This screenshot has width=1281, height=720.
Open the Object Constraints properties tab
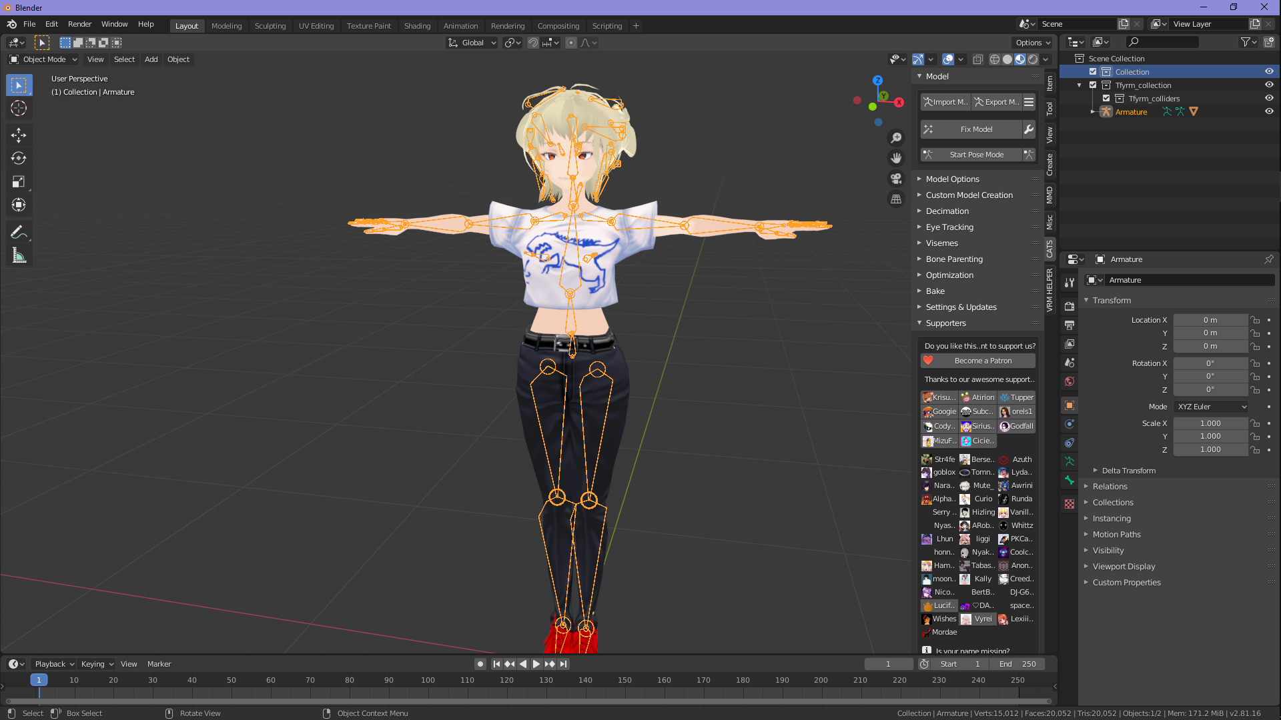pyautogui.click(x=1070, y=443)
